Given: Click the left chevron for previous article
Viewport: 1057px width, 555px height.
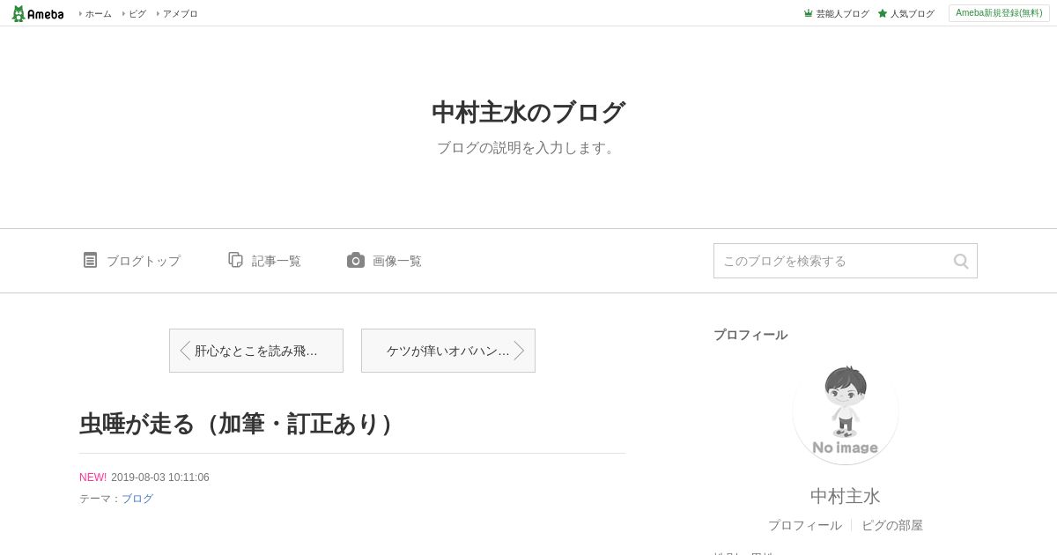Looking at the screenshot, I should click(x=185, y=351).
